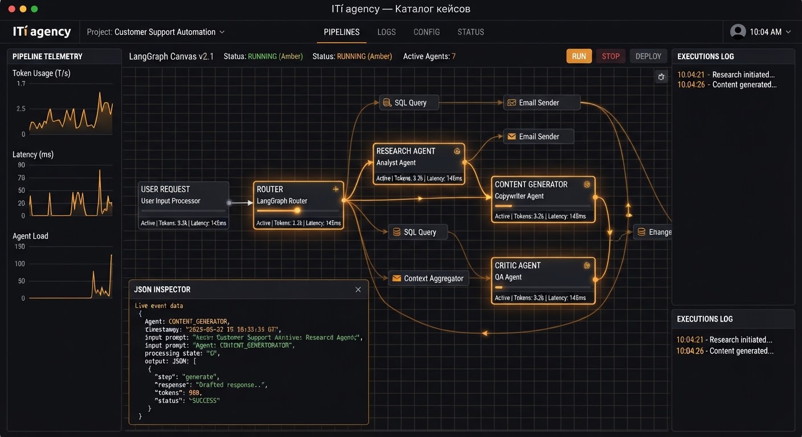
Task: Click the "Active Agents: 7" indicator
Action: (x=429, y=56)
